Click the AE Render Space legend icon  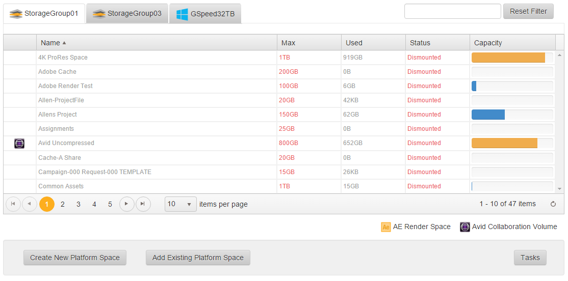click(x=386, y=227)
